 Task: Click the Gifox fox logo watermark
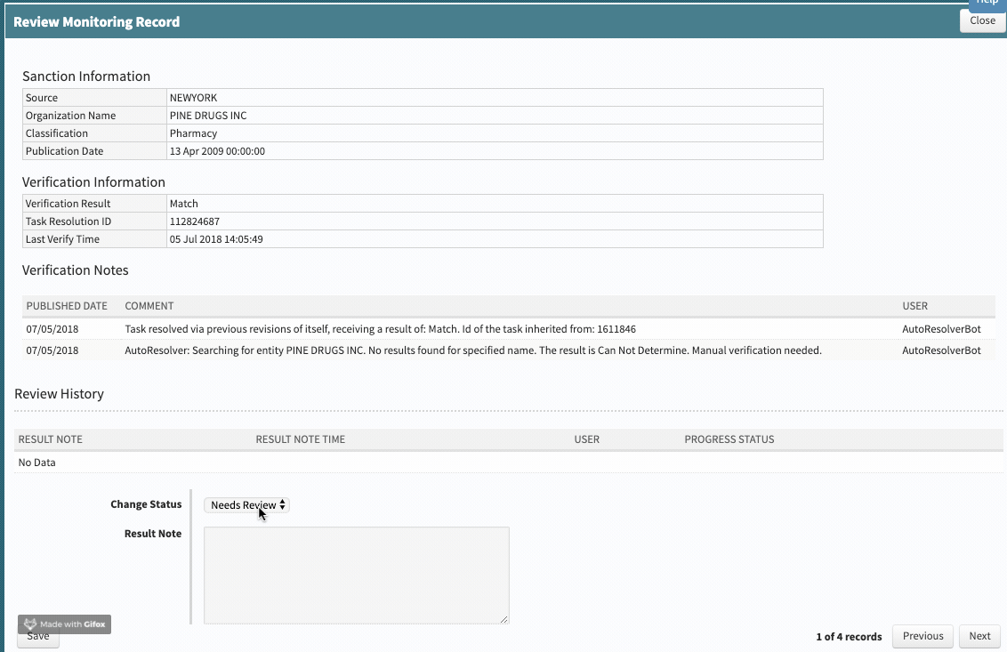[30, 624]
